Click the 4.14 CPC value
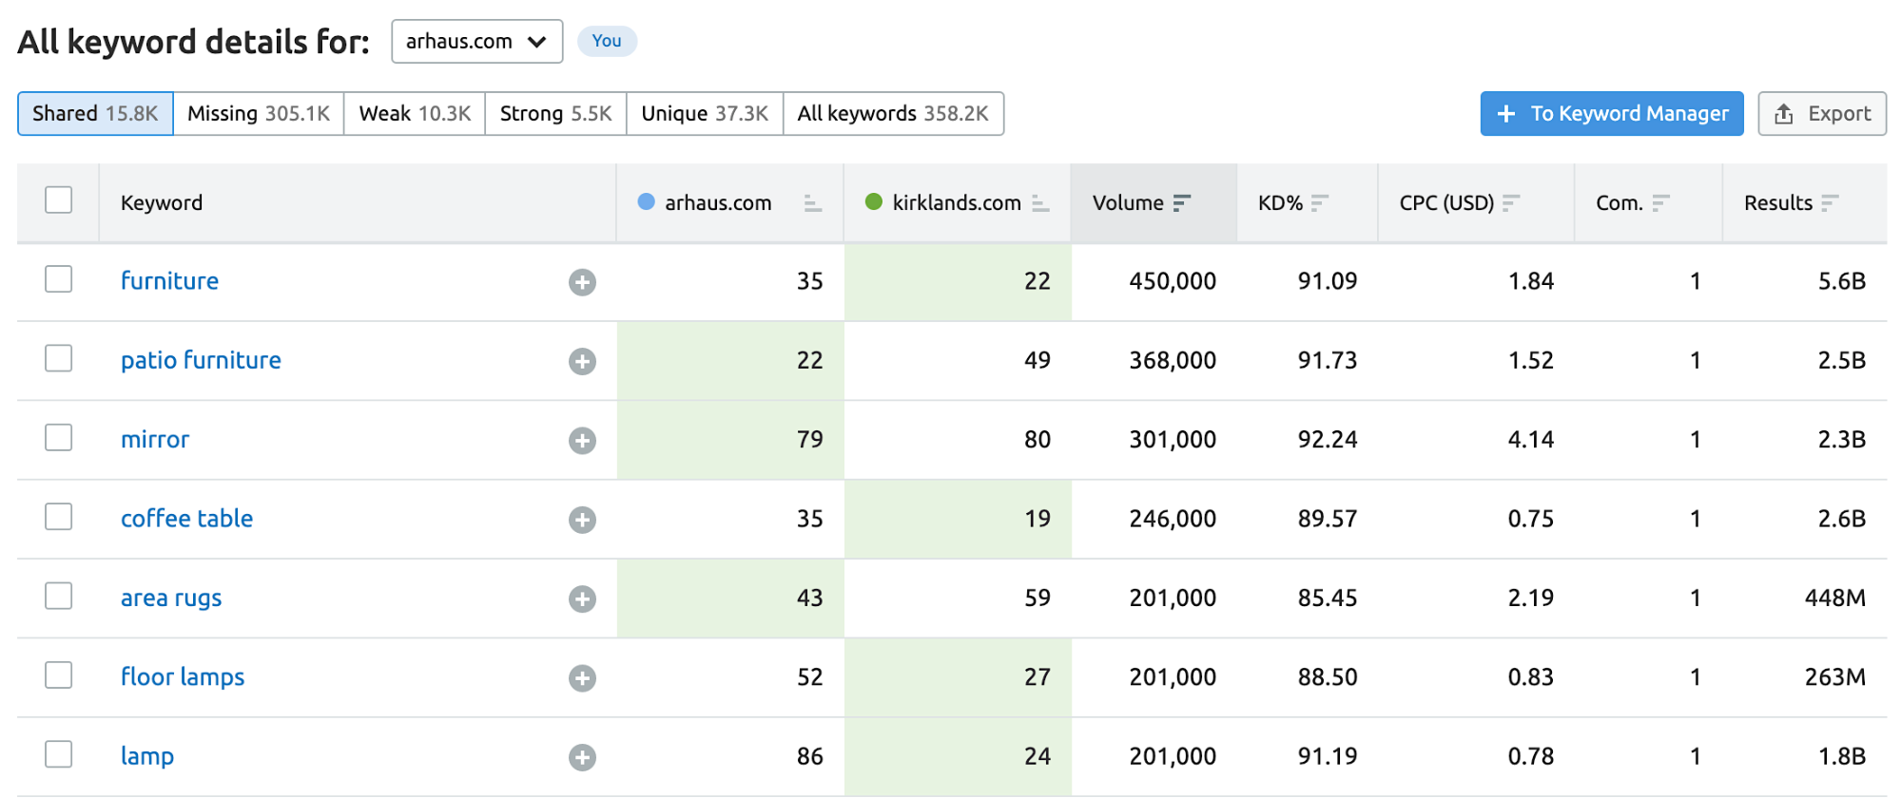This screenshot has height=798, width=1901. click(x=1531, y=440)
